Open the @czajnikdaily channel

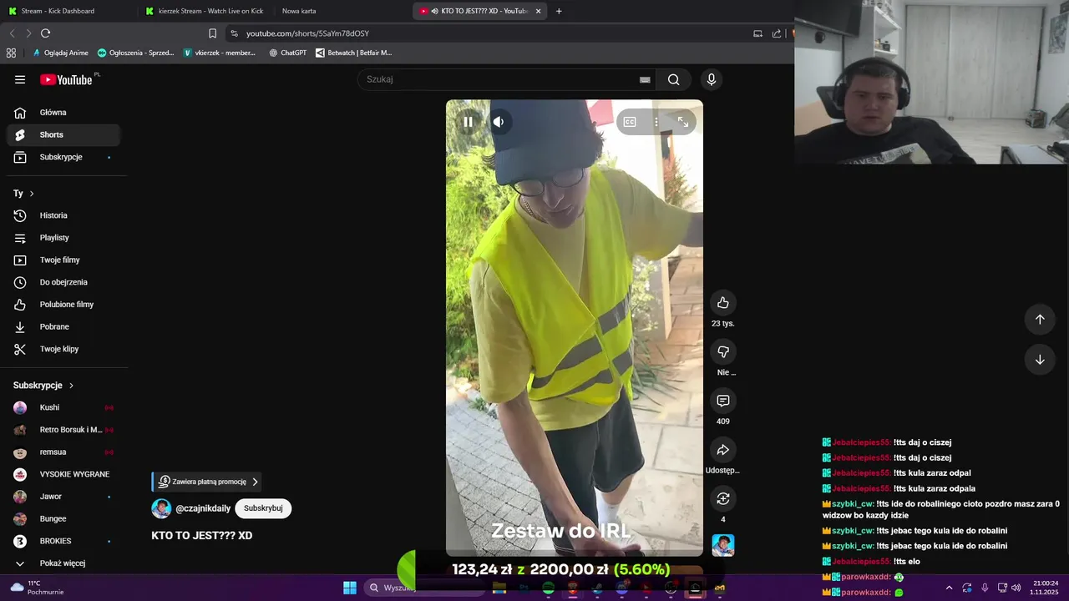(x=203, y=508)
